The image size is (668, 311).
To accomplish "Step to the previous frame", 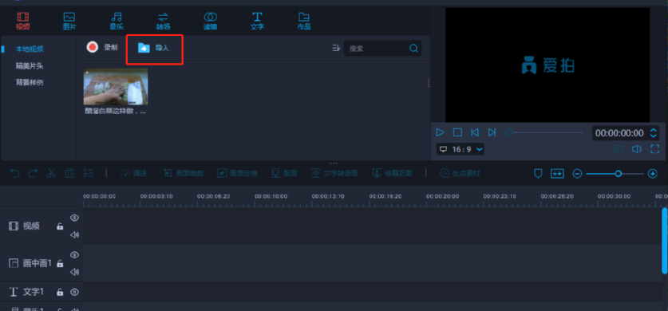I will [x=475, y=132].
